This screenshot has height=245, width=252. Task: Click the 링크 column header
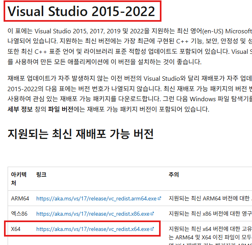[41, 174]
